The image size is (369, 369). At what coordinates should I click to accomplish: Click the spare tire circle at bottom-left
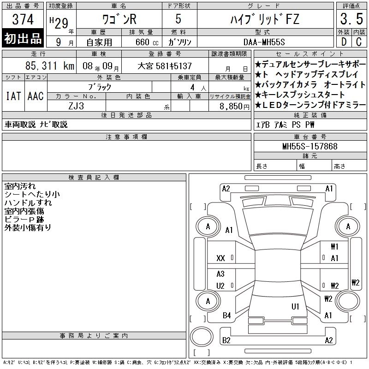coord(202,336)
